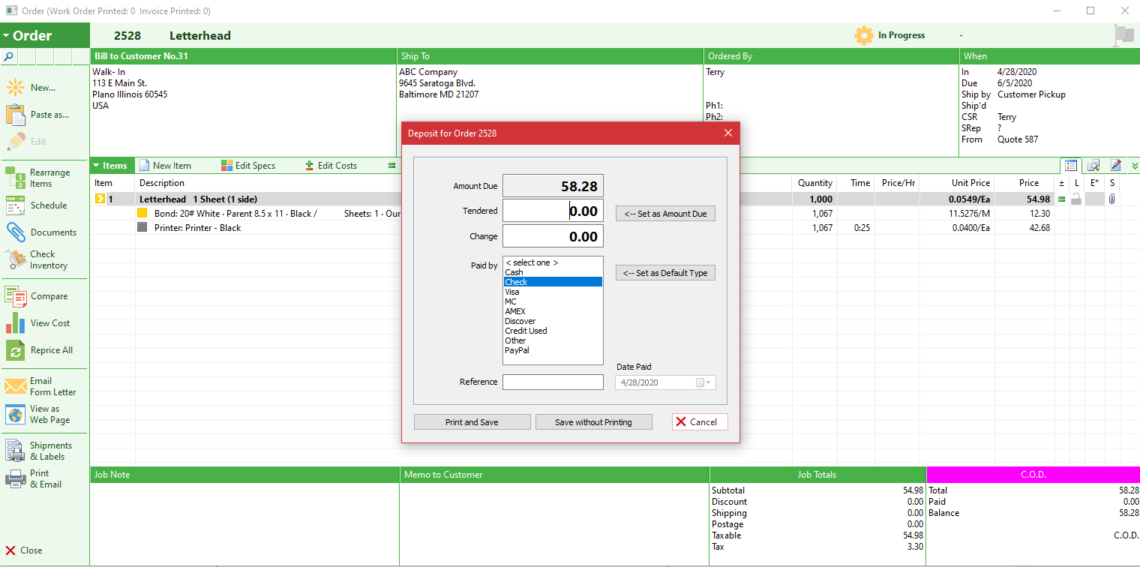Select Credit Used in Paid by list
1140x567 pixels.
(553, 331)
